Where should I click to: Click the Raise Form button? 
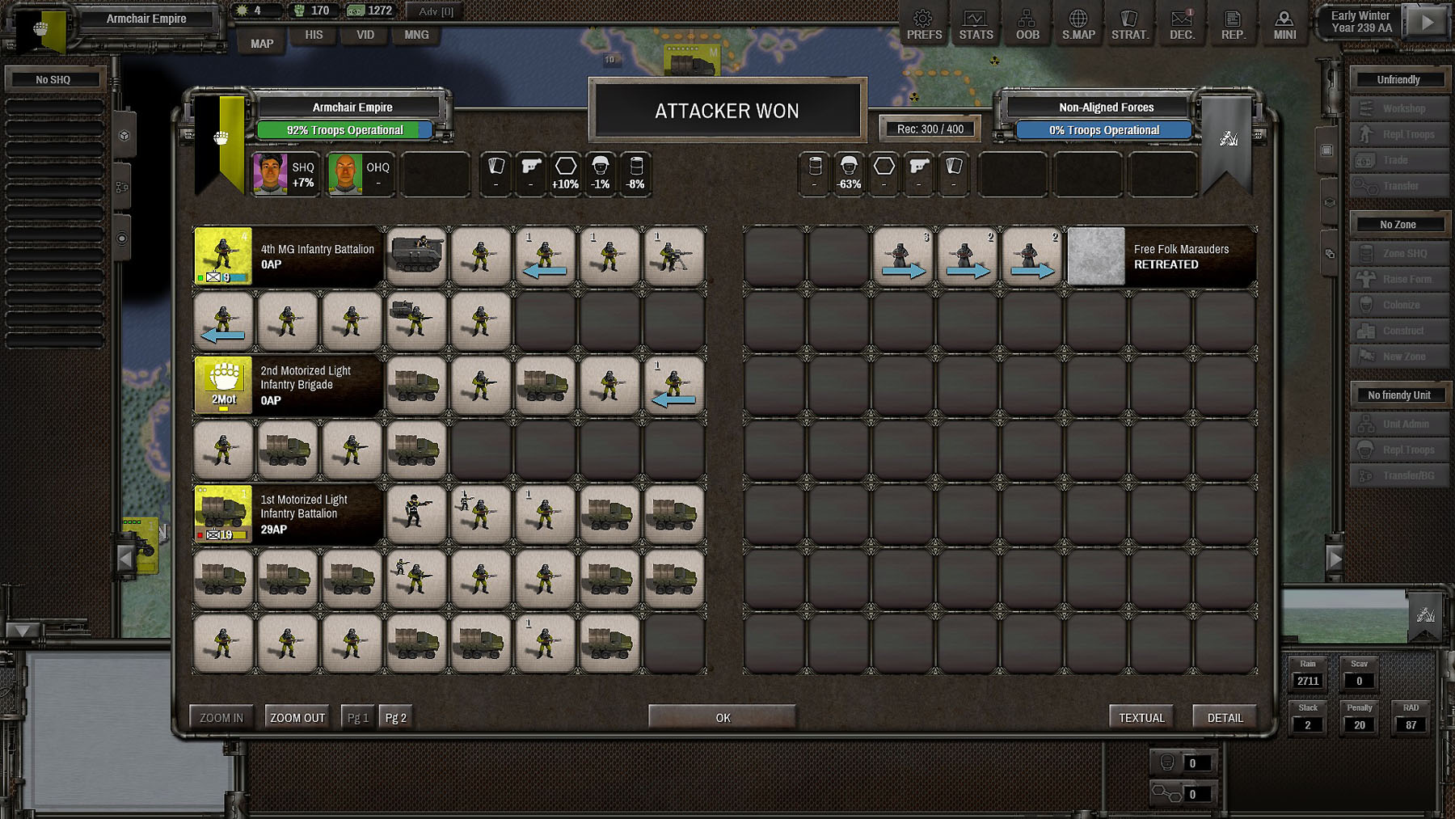1399,279
